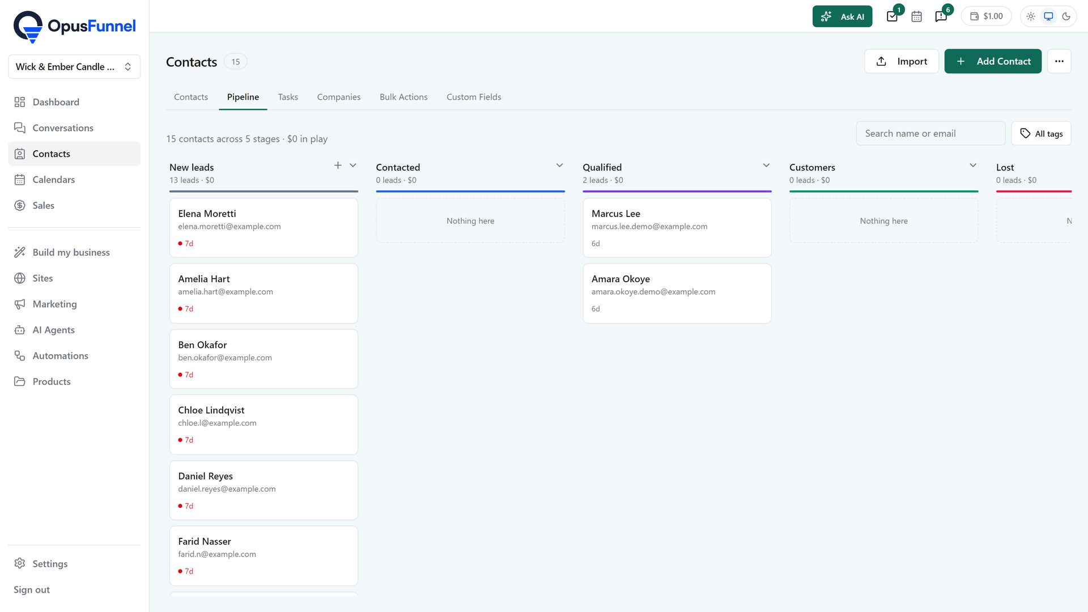Screen dimensions: 1088x612
Task: Click the plus icon in New leads column
Action: (x=338, y=165)
